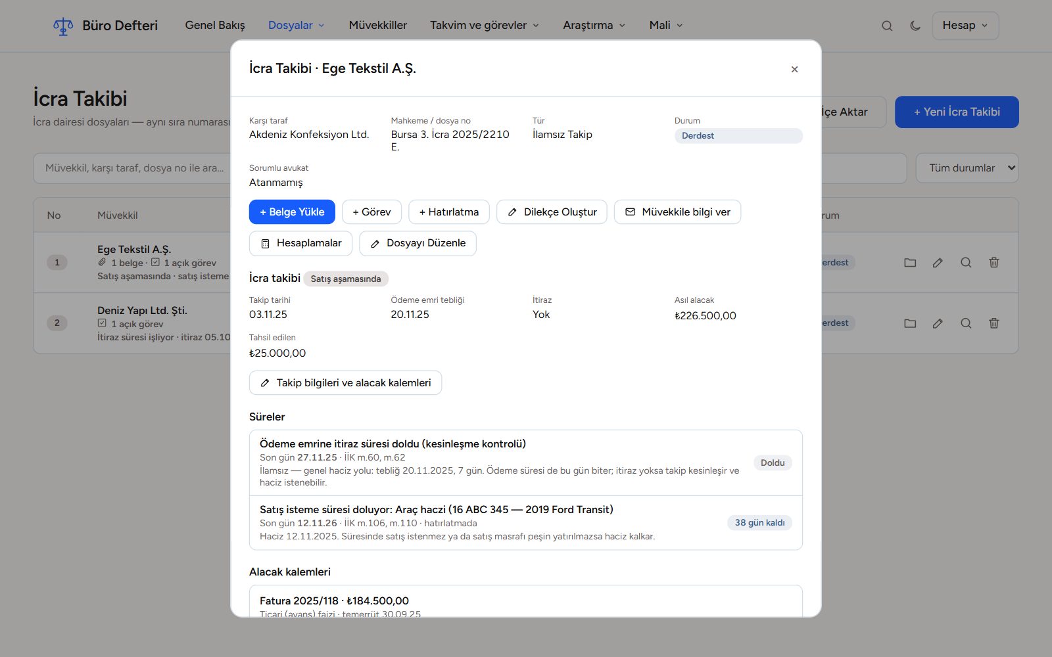Viewport: 1052px width, 657px height.
Task: Click pencil edit icon in Ege Tekstil row
Action: tap(938, 262)
